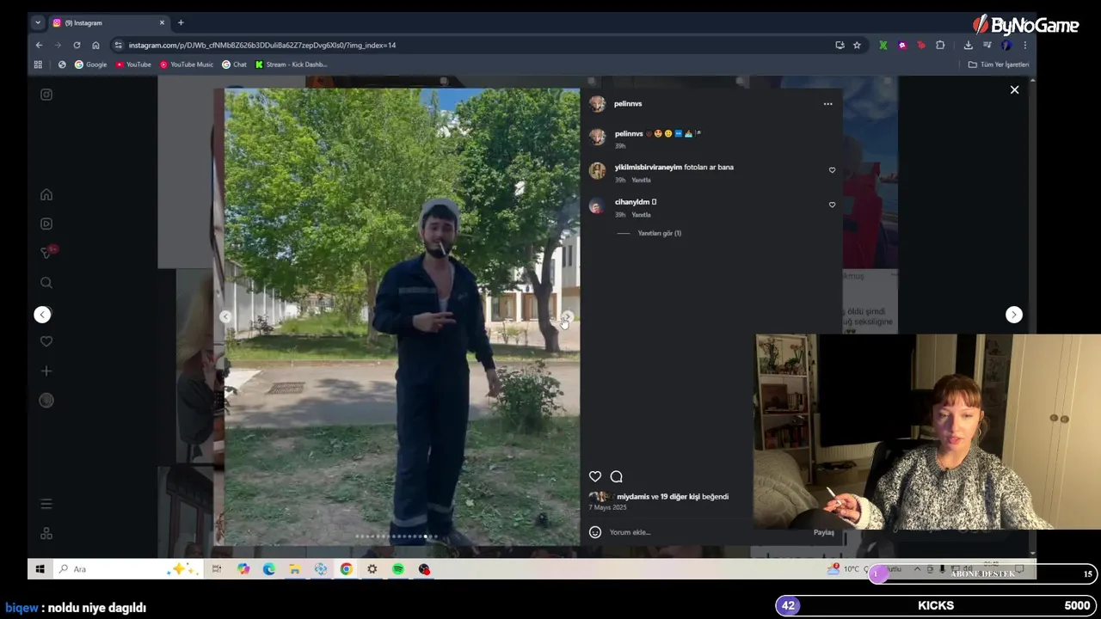The width and height of the screenshot is (1101, 619).
Task: Show the previous photo in carousel
Action: click(x=225, y=316)
